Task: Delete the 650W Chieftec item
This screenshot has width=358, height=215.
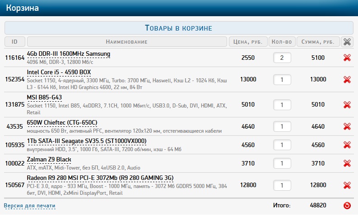Action: click(347, 126)
